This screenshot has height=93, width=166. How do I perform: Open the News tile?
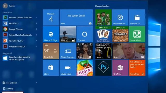tap(129, 51)
